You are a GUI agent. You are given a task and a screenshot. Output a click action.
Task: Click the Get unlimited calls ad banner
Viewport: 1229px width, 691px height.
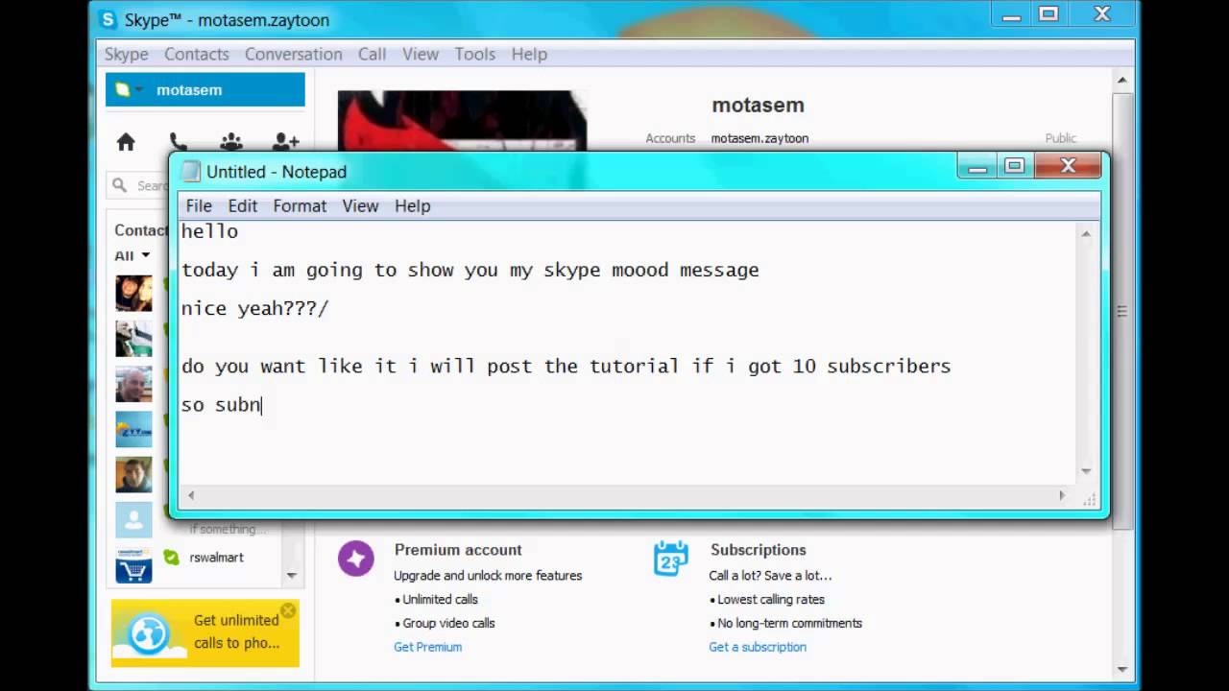pos(205,632)
